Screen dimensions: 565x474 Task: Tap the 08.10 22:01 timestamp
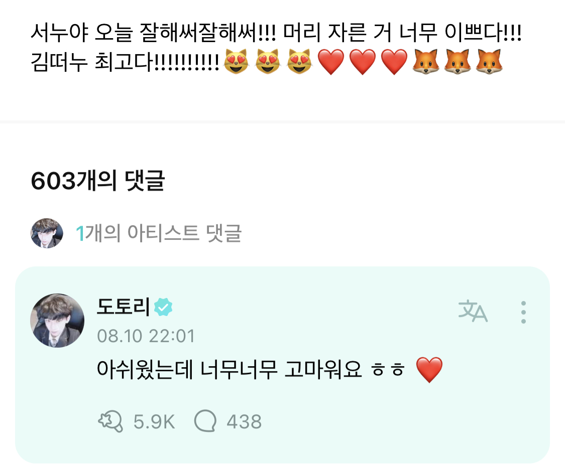(x=146, y=336)
